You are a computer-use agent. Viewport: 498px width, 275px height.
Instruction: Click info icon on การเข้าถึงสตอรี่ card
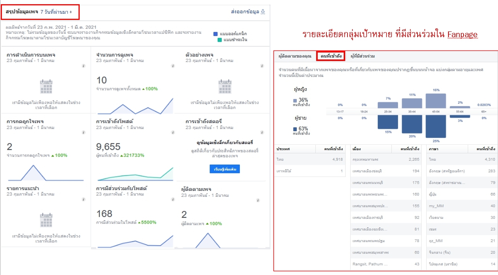click(x=262, y=133)
